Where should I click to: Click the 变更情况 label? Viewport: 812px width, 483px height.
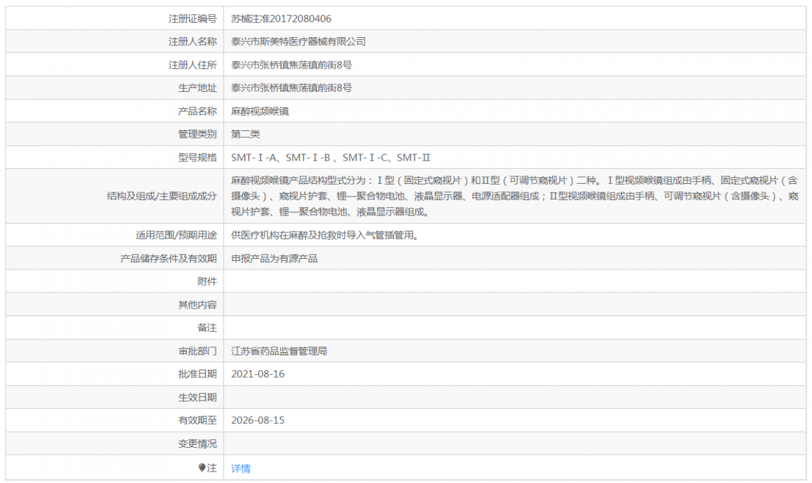tap(198, 443)
